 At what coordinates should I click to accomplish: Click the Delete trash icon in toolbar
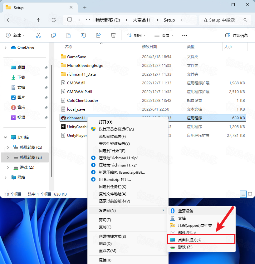point(113,35)
